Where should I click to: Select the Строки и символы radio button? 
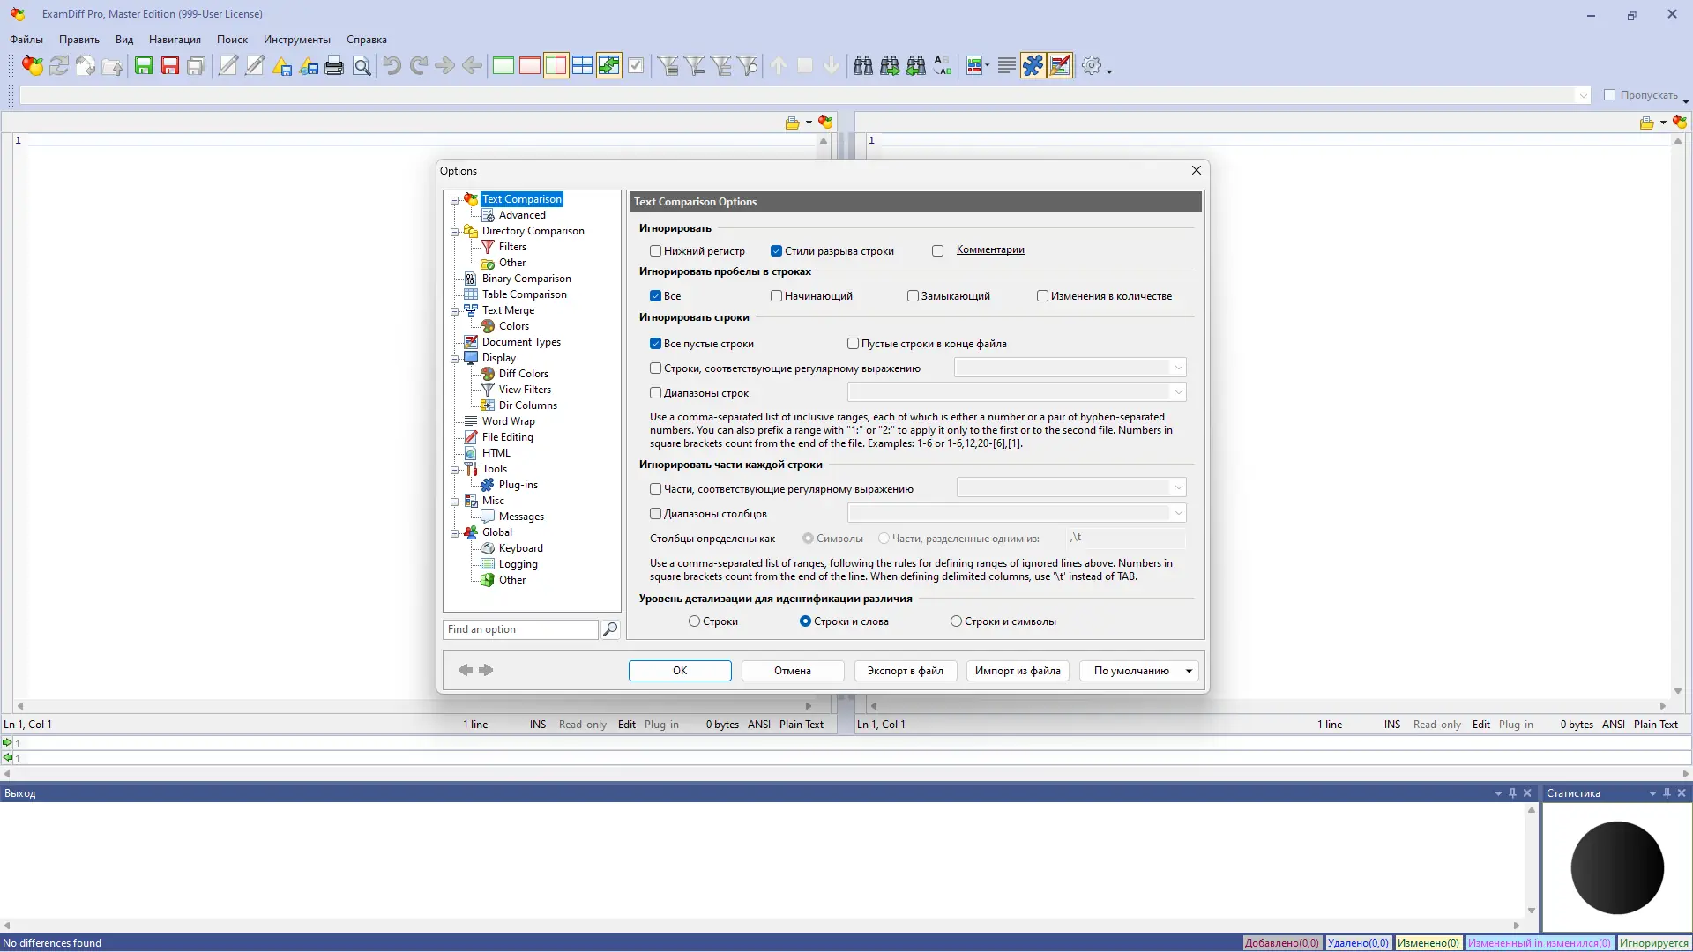956,621
